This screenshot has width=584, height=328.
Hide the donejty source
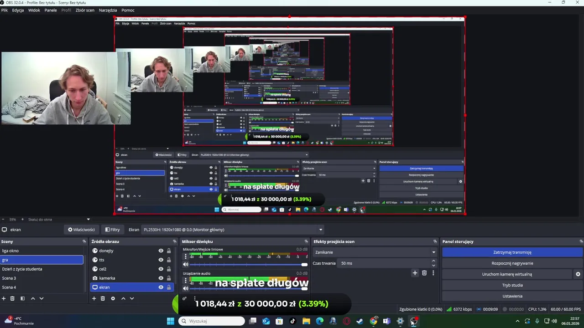coord(161,251)
